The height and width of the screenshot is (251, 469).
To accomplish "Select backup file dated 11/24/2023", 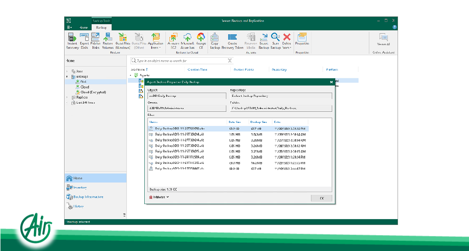I will 228,157.
